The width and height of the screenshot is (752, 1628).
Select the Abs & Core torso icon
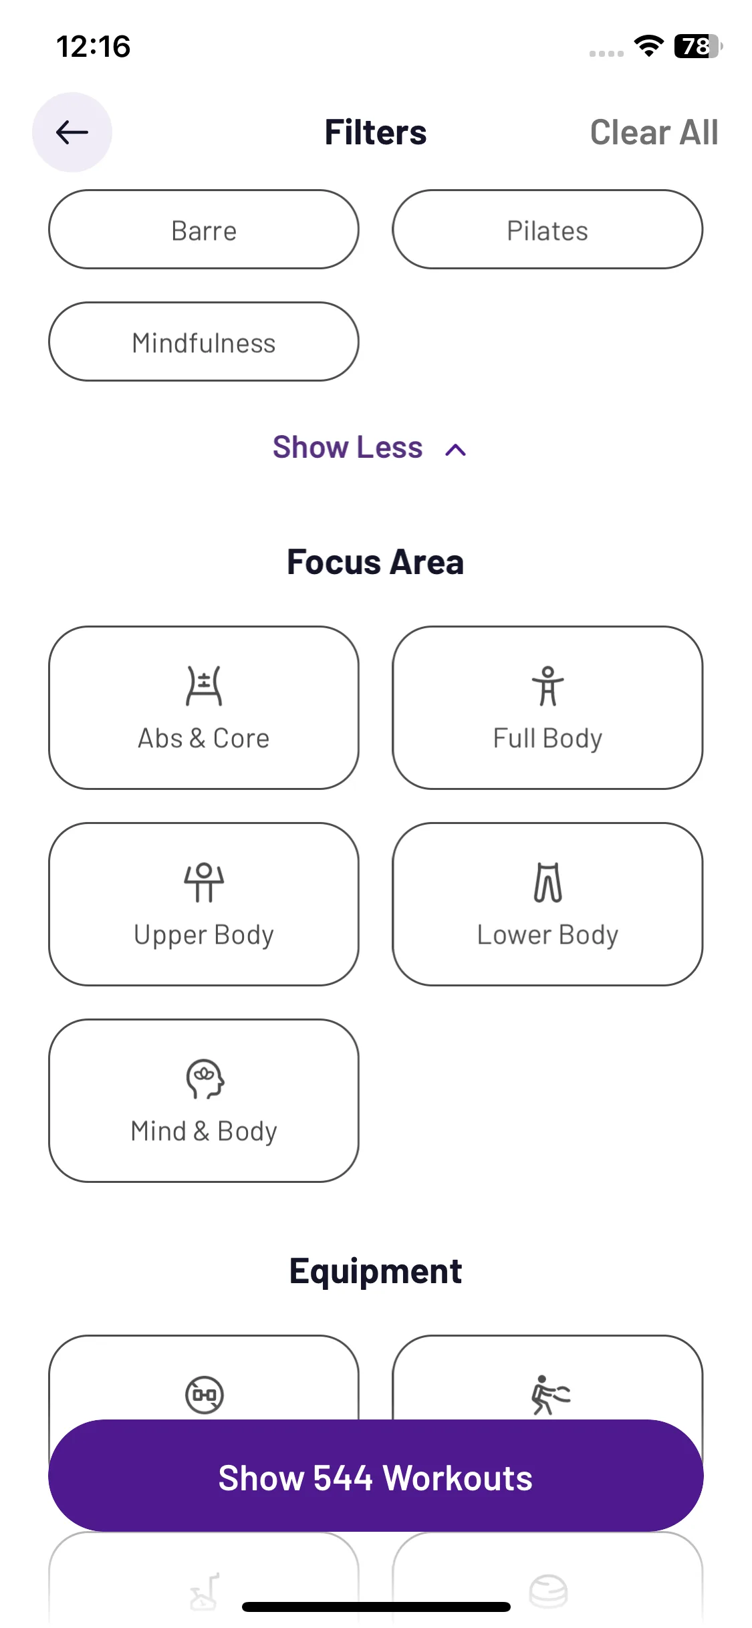click(x=204, y=686)
